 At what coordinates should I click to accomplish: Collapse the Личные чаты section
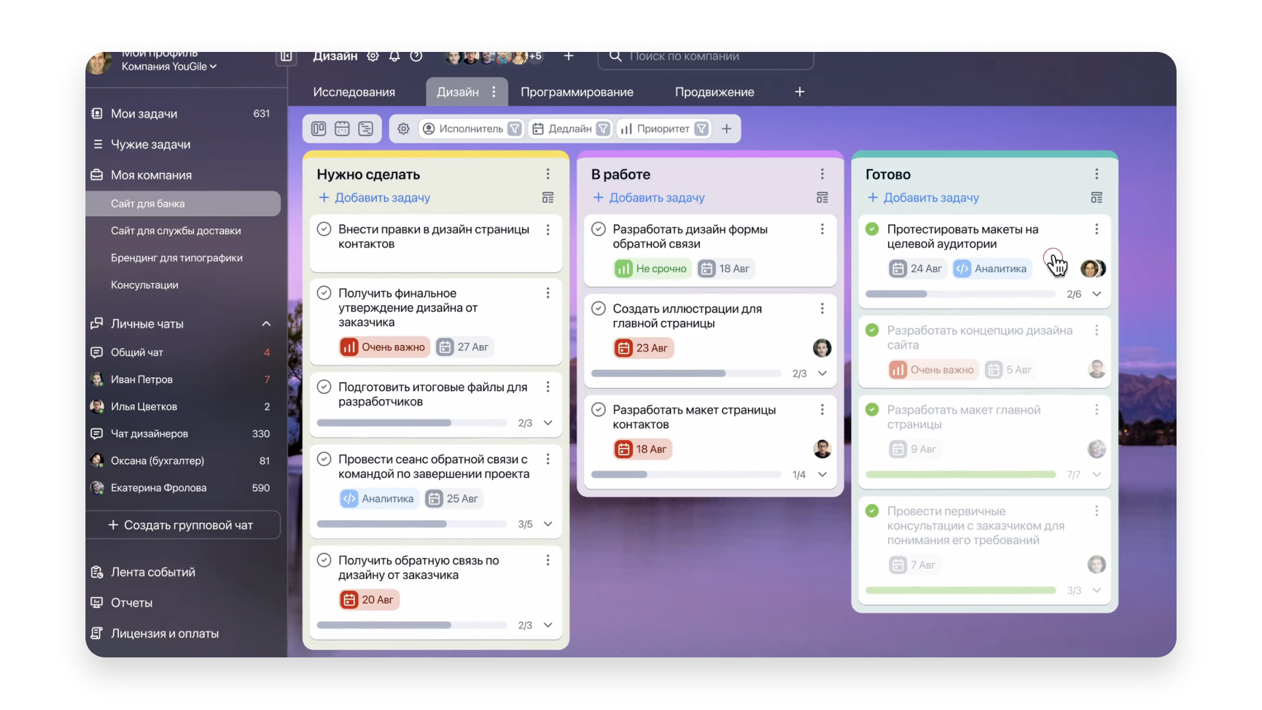point(266,323)
